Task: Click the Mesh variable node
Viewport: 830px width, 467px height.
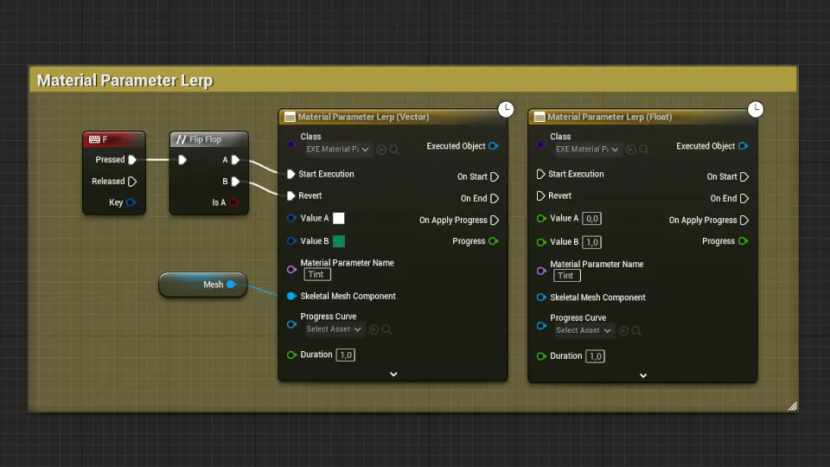Action: point(203,285)
